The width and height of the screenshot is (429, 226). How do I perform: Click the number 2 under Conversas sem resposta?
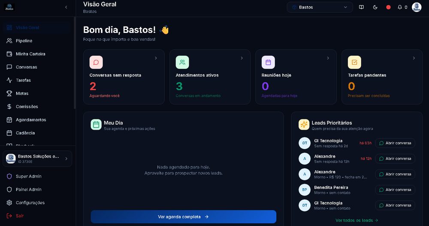pyautogui.click(x=93, y=86)
